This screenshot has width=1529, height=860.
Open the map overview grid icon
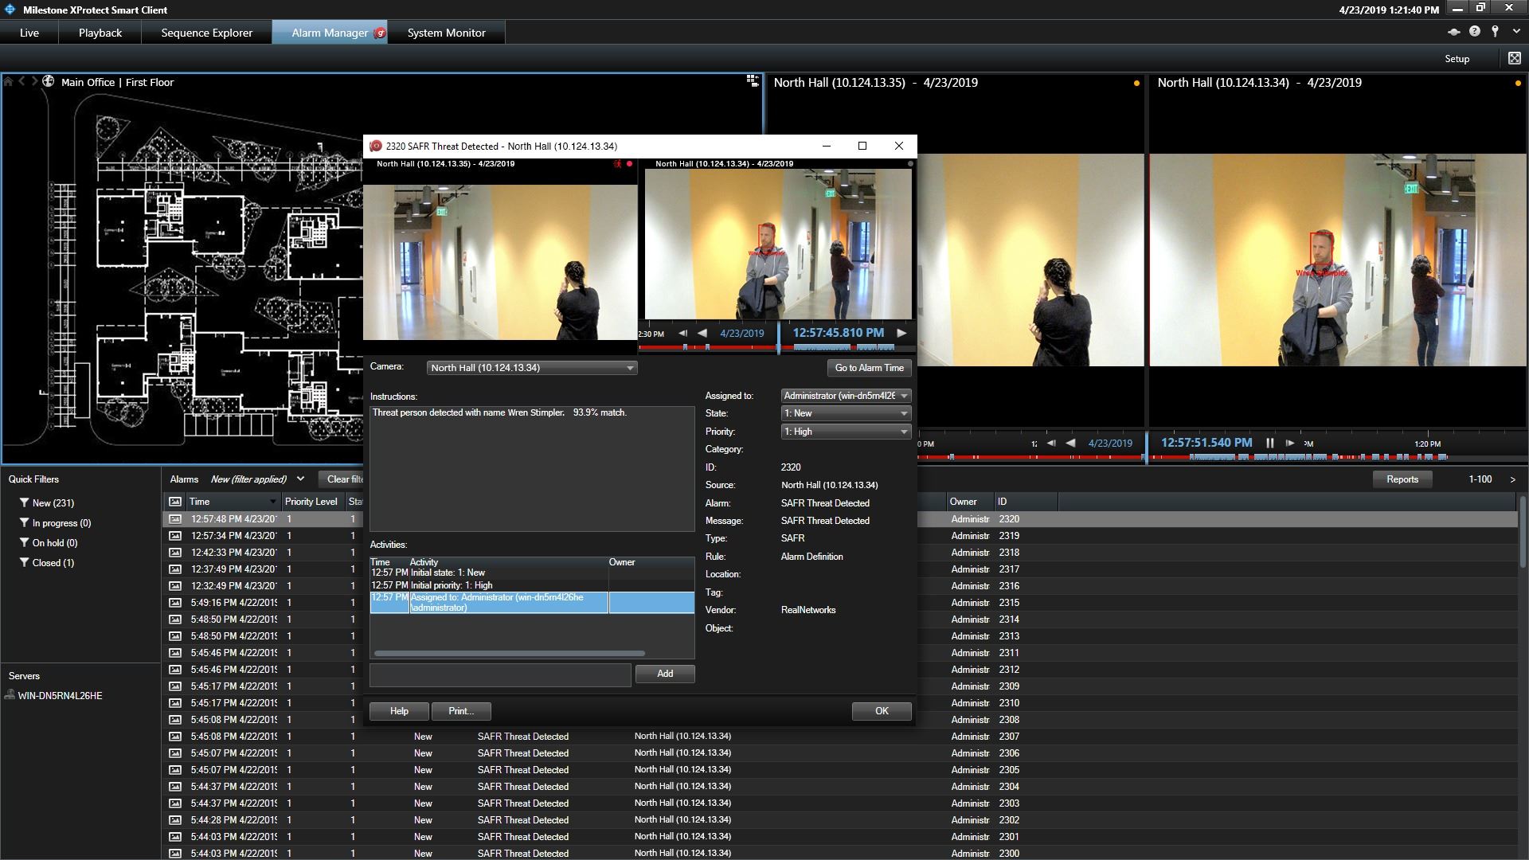coord(752,80)
